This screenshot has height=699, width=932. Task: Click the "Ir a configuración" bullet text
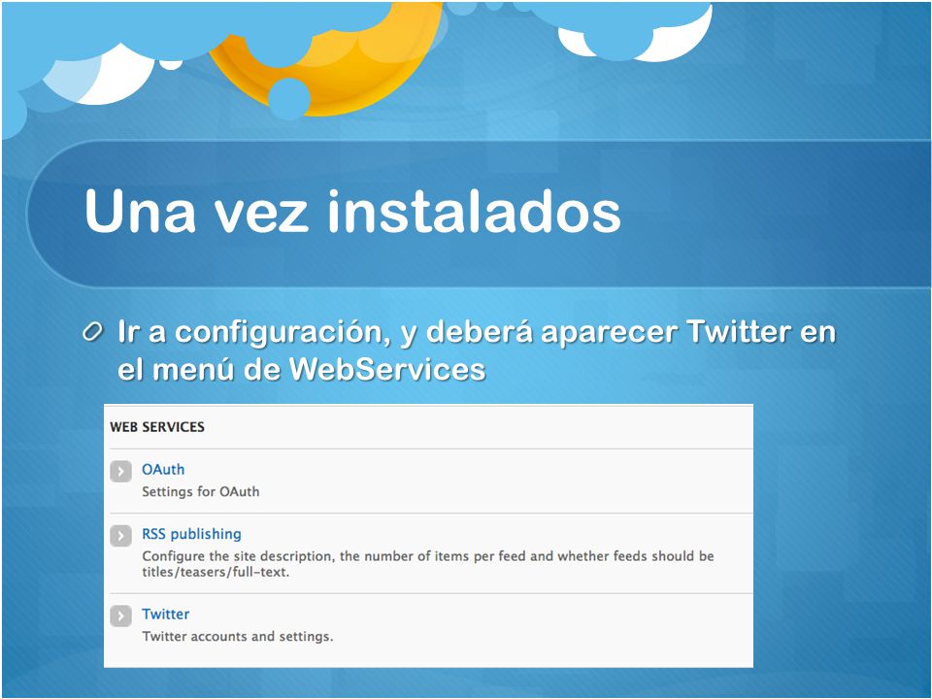coord(477,350)
